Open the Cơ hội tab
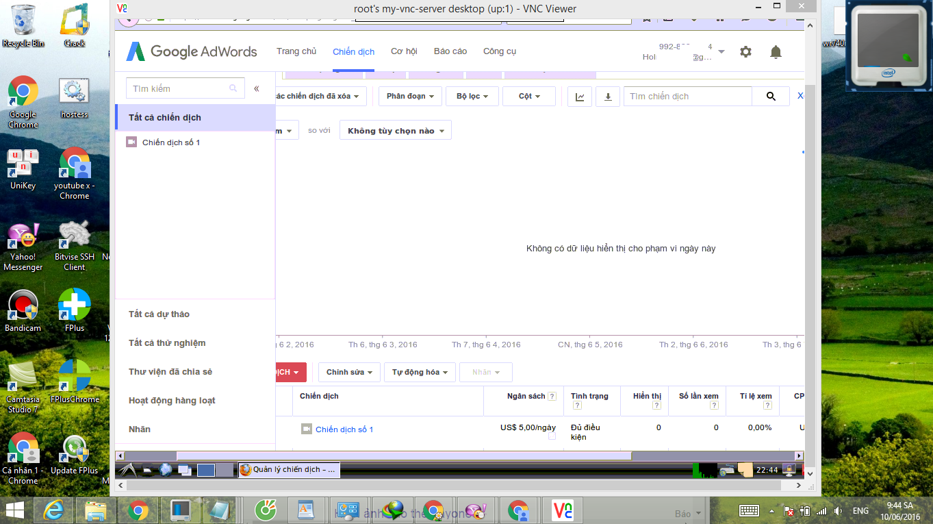 [404, 51]
